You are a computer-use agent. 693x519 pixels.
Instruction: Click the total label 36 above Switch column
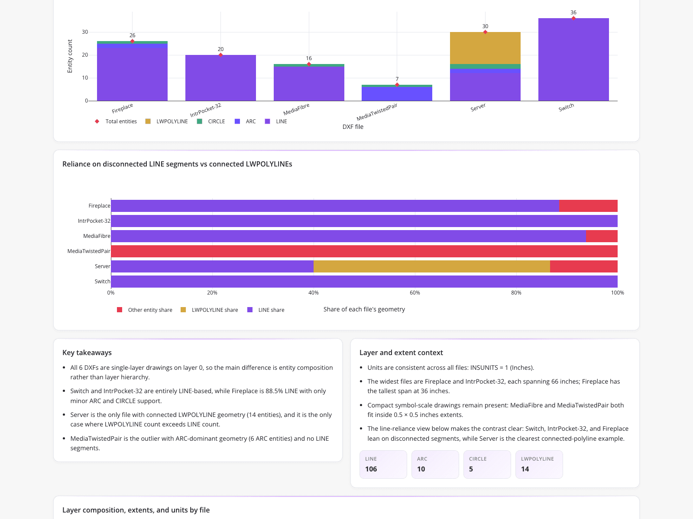pos(573,13)
